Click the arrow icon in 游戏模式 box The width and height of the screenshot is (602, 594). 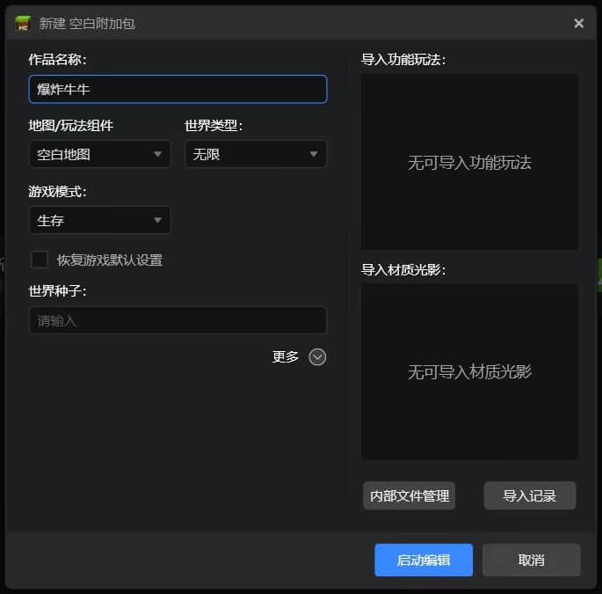coord(158,220)
